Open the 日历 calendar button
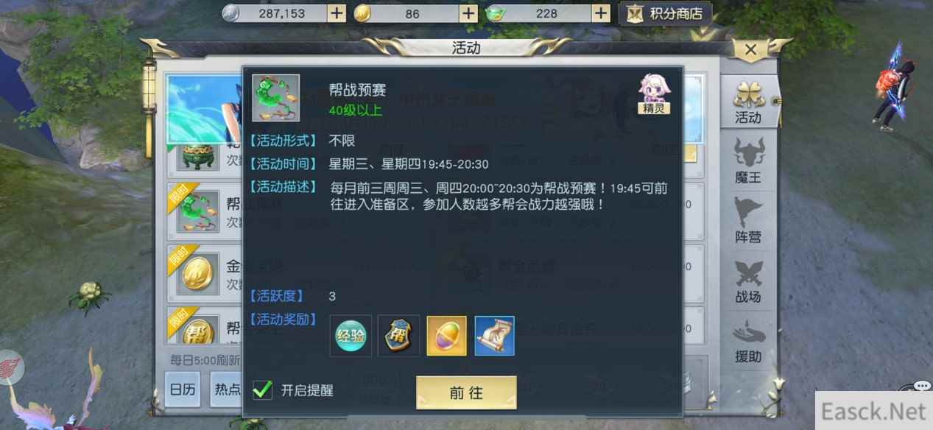This screenshot has height=430, width=933. coord(183,390)
